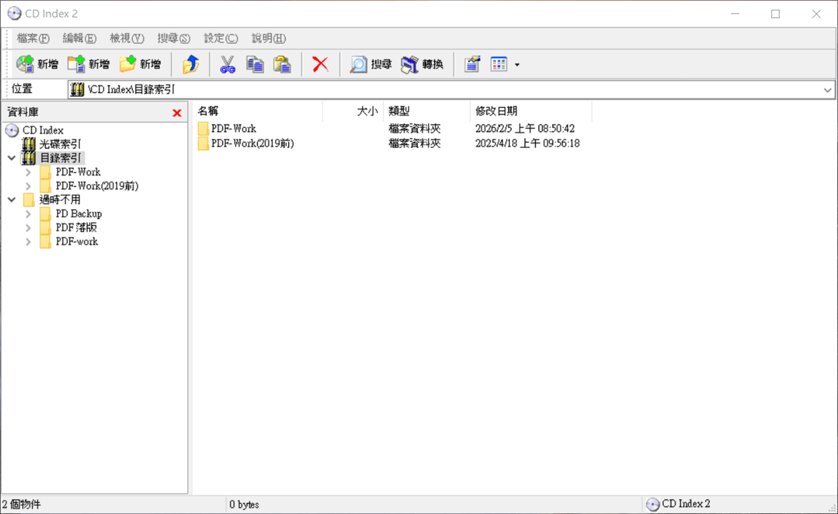Click the first 新增 disc icon button
The image size is (838, 514).
37,64
